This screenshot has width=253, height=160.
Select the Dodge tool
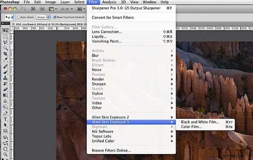point(5,107)
